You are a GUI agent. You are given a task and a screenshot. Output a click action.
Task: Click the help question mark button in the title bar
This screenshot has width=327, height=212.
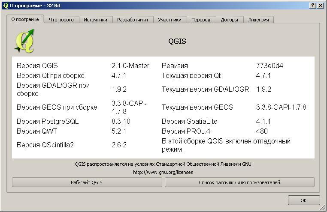tap(313, 6)
